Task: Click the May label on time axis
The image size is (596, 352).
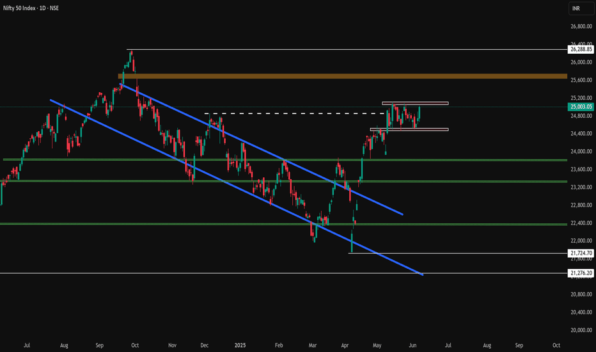Action: pos(377,346)
